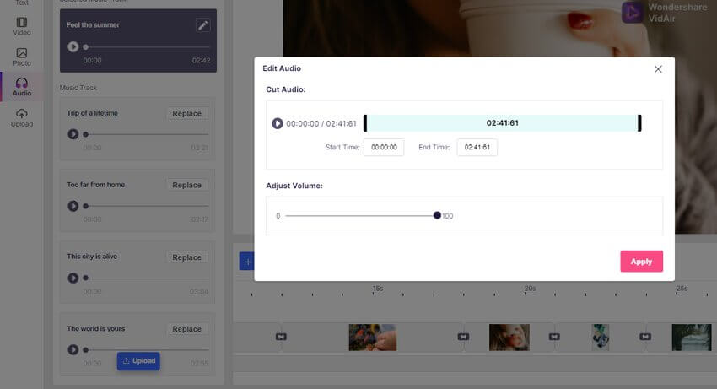Replace with This city is alive
The height and width of the screenshot is (389, 717).
pos(186,257)
